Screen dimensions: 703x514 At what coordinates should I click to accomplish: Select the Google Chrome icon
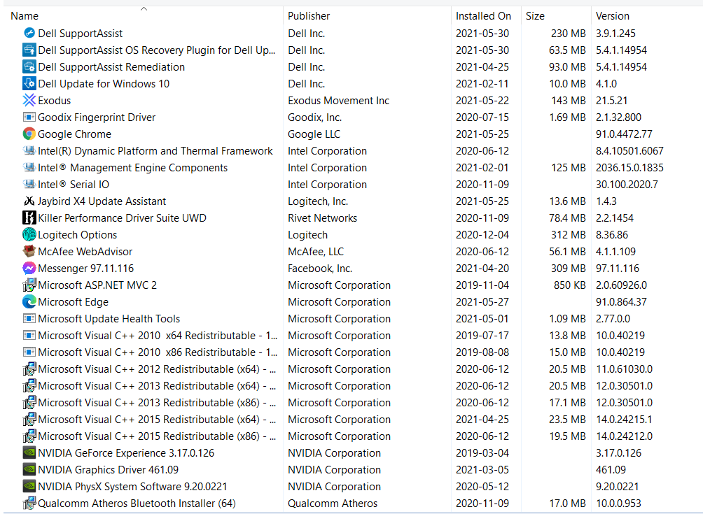29,134
